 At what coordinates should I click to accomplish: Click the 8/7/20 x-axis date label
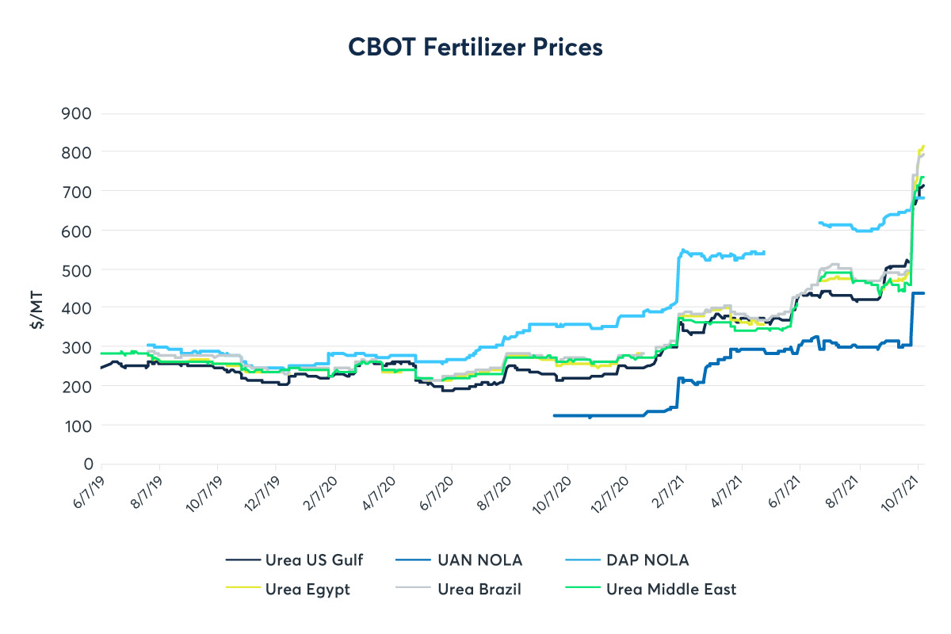497,492
